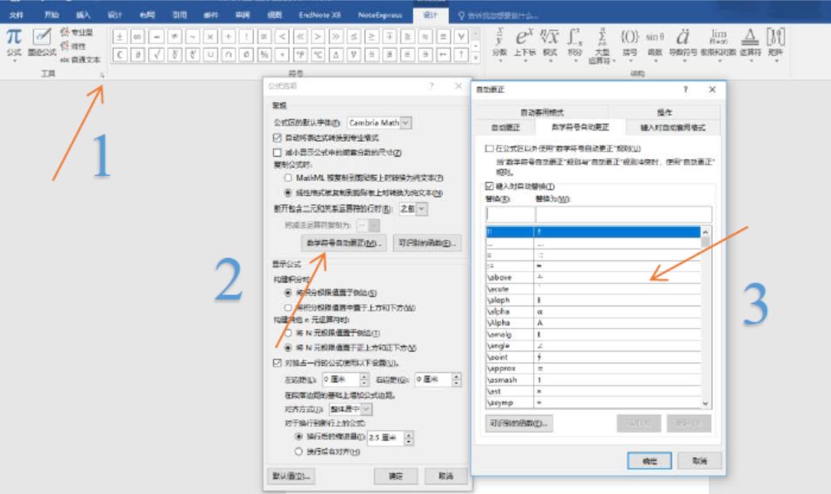Insert the left arrow (←) symbol
The width and height of the screenshot is (831, 494).
(x=444, y=55)
